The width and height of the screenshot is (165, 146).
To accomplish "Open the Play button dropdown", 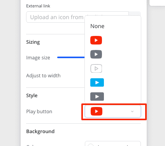I will (113, 112).
